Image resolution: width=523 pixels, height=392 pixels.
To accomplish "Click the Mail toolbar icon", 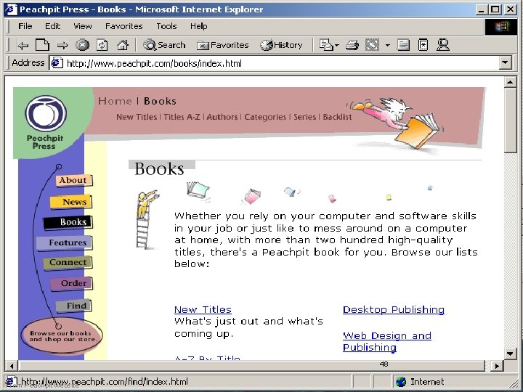I will pyautogui.click(x=328, y=45).
